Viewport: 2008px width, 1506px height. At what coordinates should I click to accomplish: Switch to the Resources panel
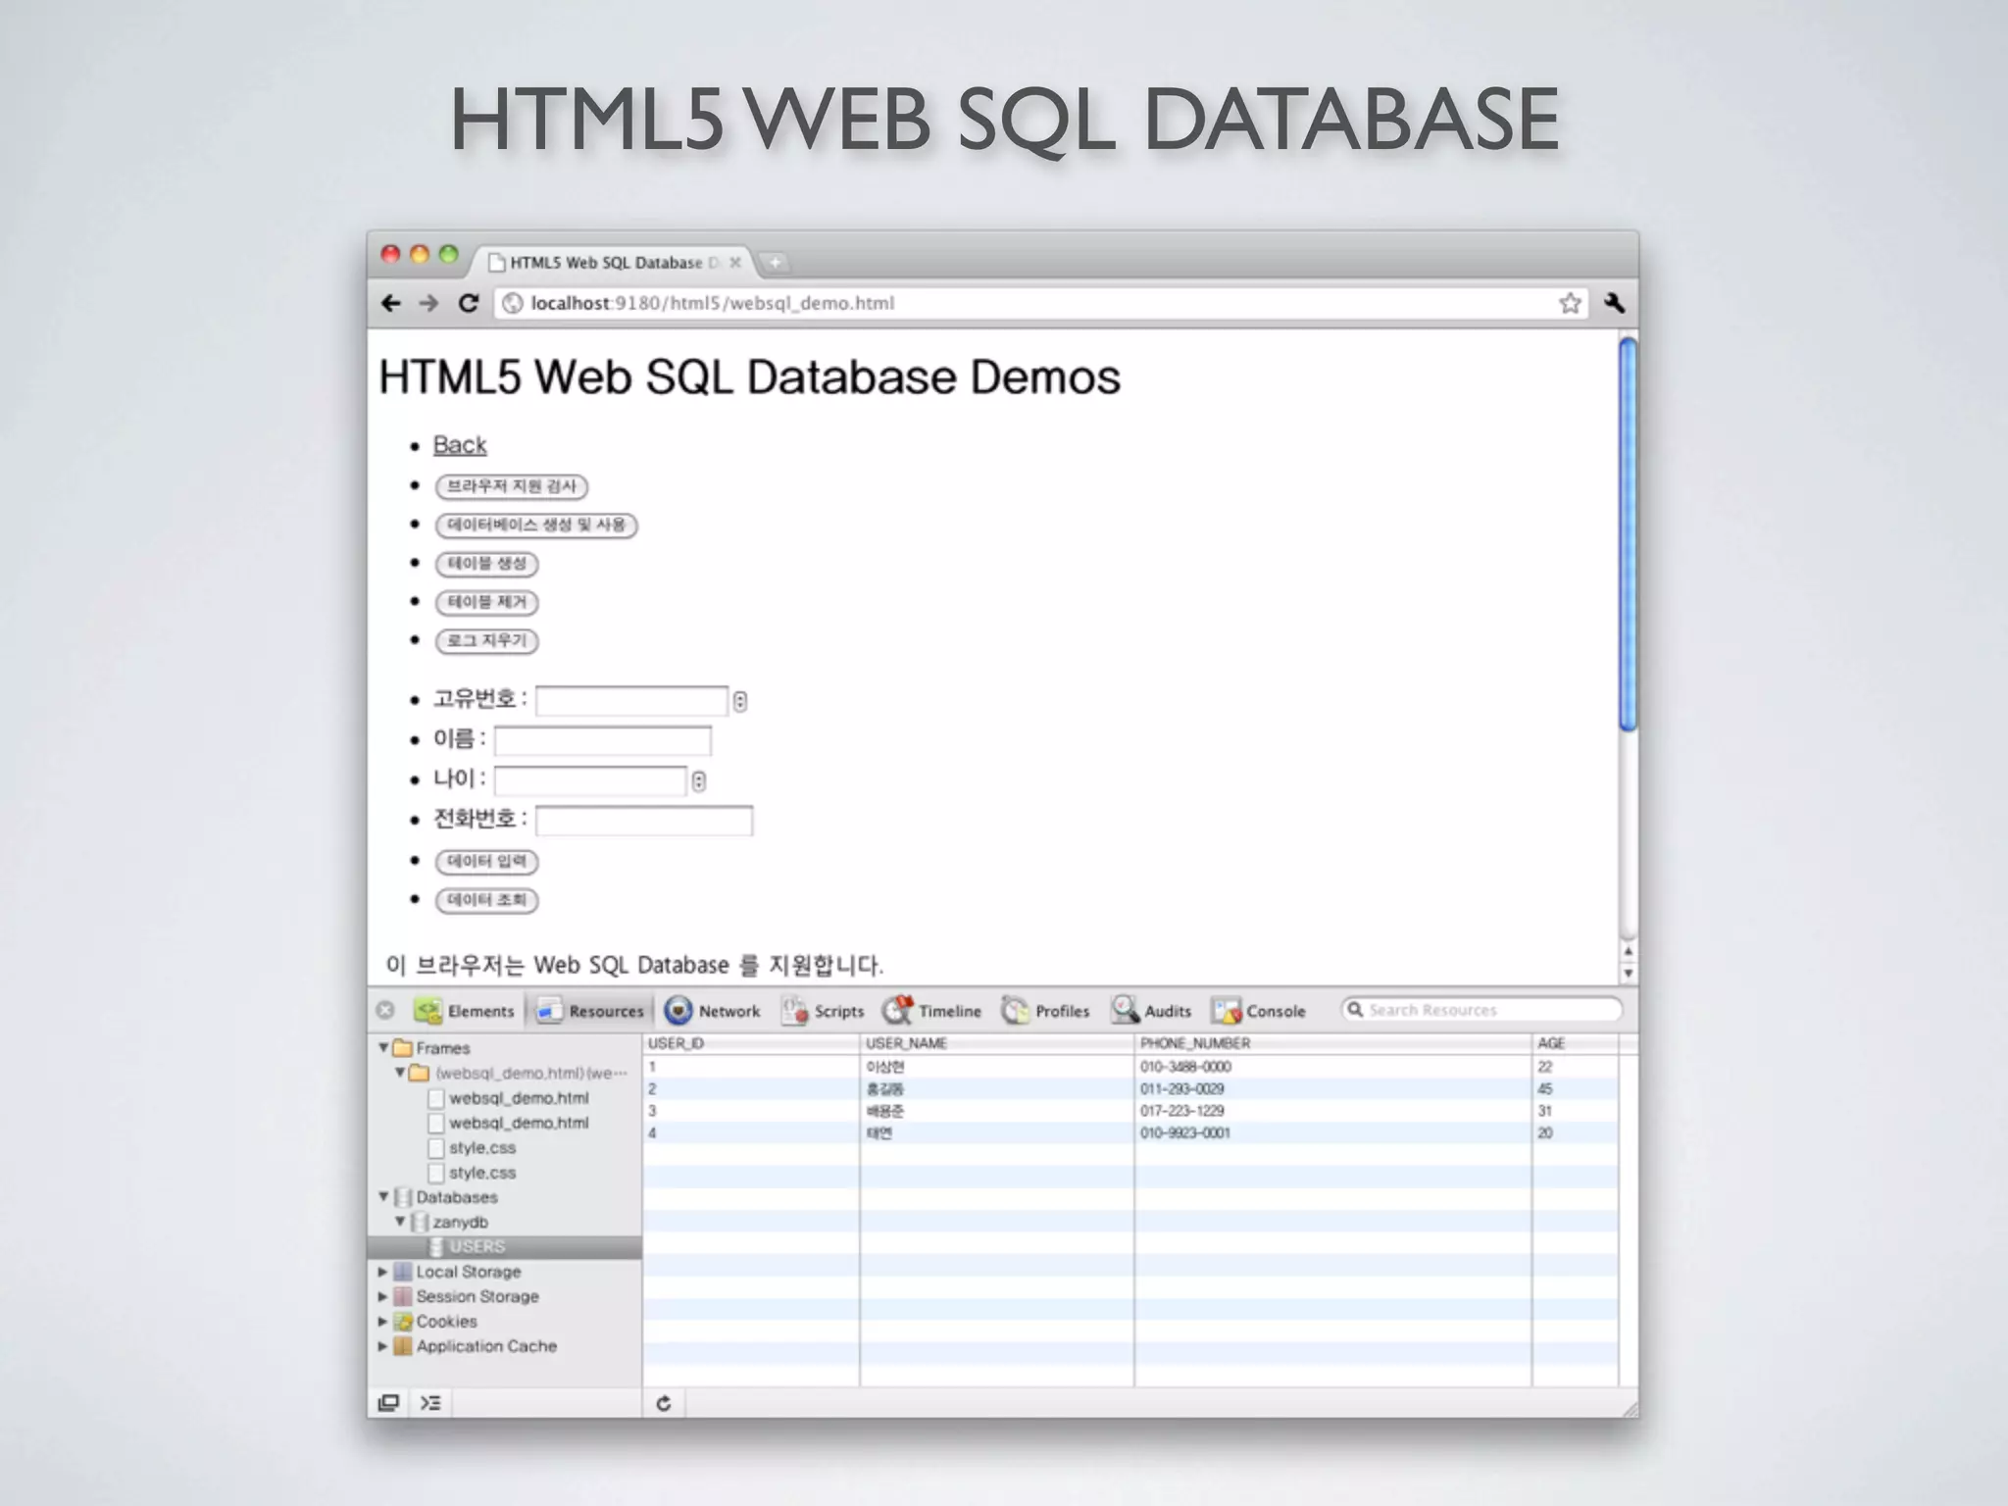[x=590, y=1010]
